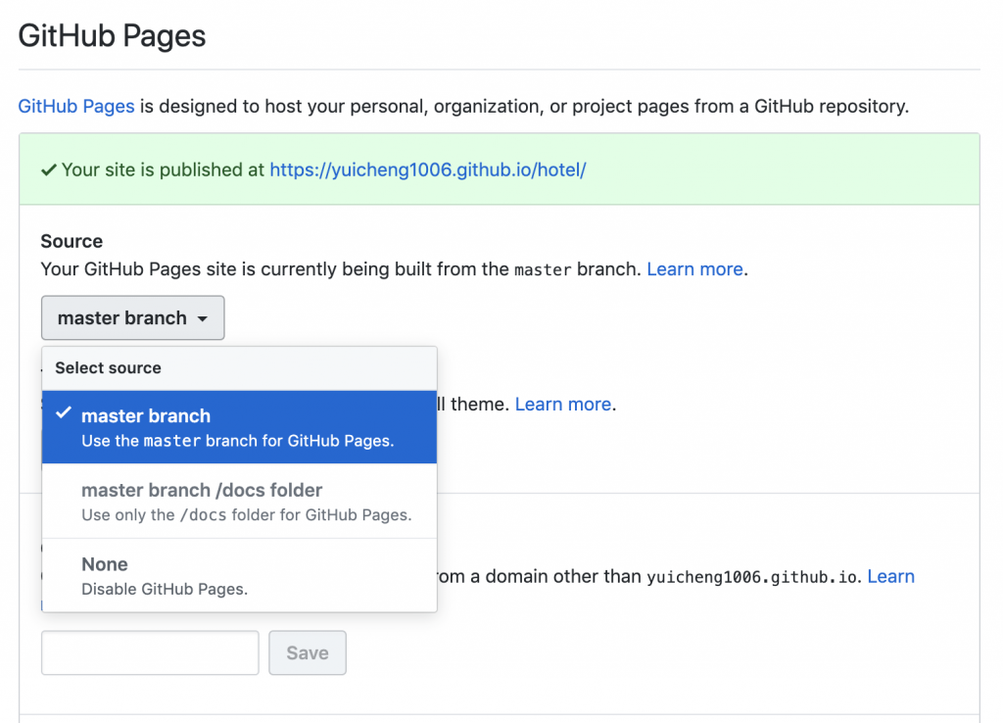Click the caret arrow on the source button
The height and width of the screenshot is (723, 1003).
pyautogui.click(x=202, y=319)
